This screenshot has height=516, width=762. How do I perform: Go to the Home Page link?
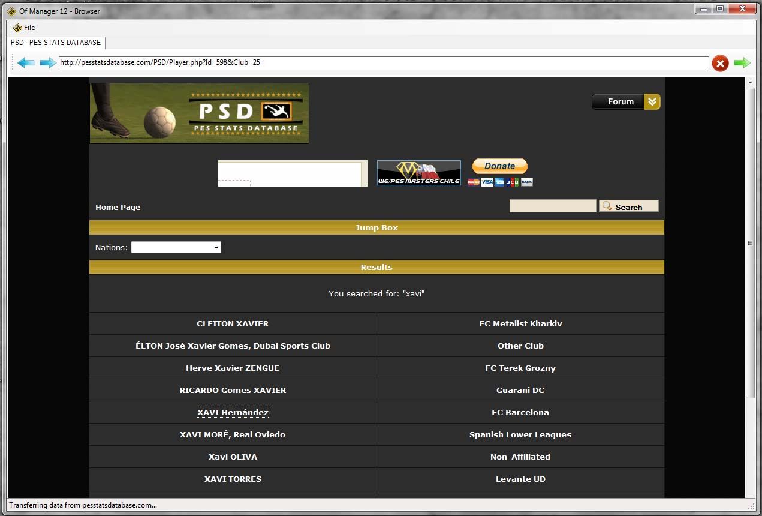(x=118, y=208)
